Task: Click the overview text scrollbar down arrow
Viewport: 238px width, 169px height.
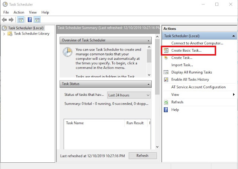Action: pyautogui.click(x=149, y=75)
